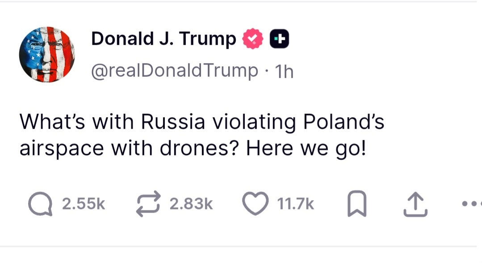Click the heart icon under the post

point(255,204)
